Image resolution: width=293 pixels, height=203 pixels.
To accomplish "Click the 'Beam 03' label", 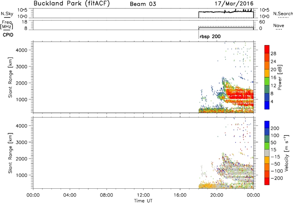I will (x=143, y=4).
